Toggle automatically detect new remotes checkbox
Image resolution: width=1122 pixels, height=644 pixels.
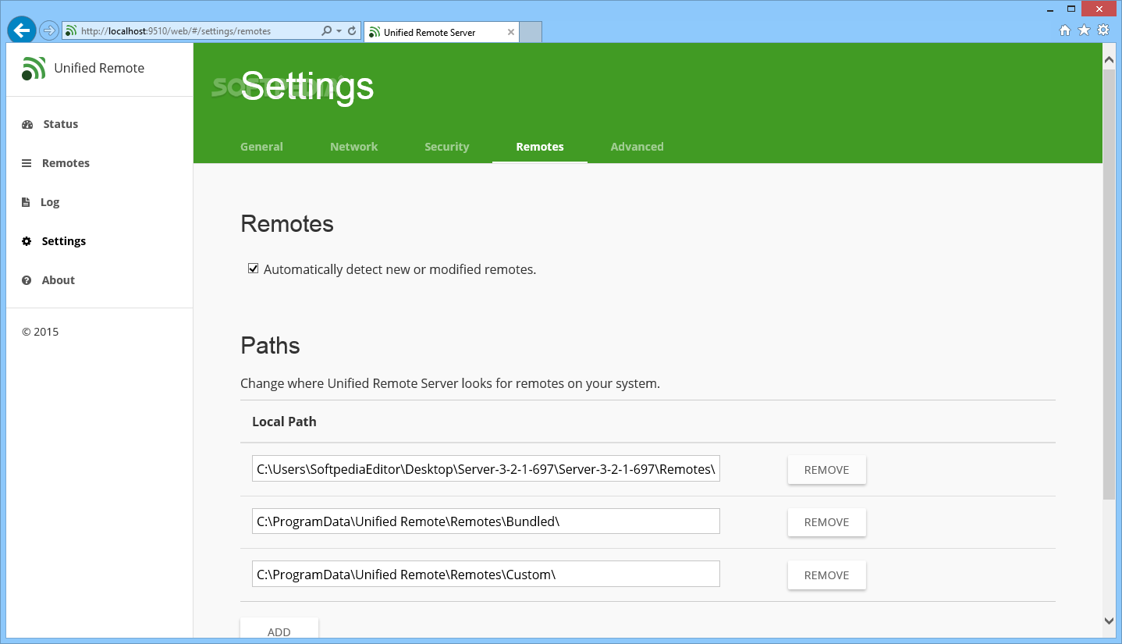253,269
